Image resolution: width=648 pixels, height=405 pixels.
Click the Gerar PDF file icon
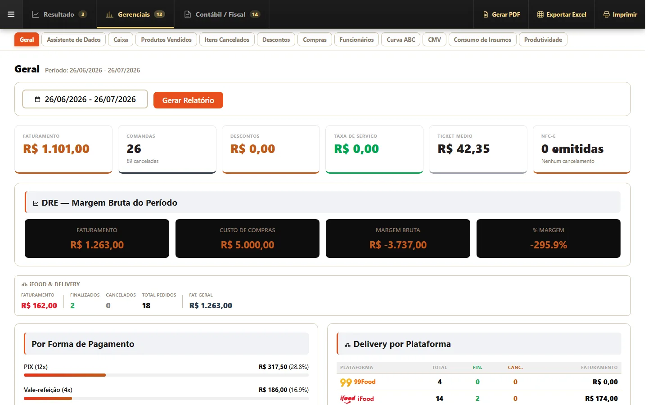click(x=486, y=14)
